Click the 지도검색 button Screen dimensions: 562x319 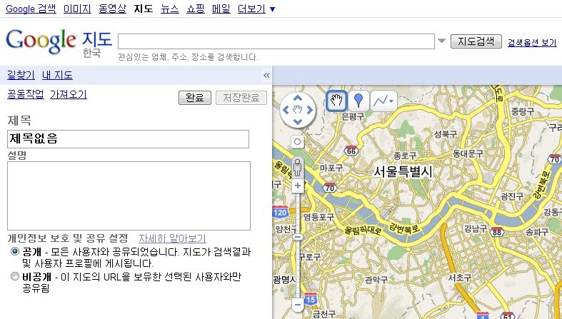(x=476, y=41)
